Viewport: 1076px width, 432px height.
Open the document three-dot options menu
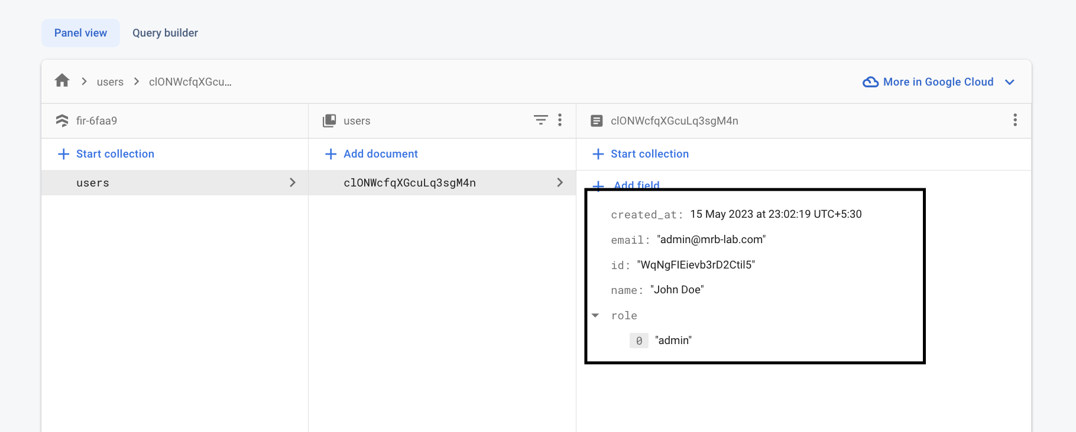click(x=1015, y=120)
